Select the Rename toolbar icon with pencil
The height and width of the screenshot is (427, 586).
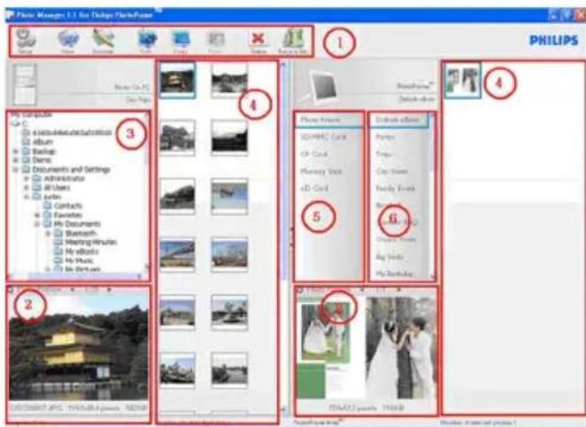coord(104,41)
